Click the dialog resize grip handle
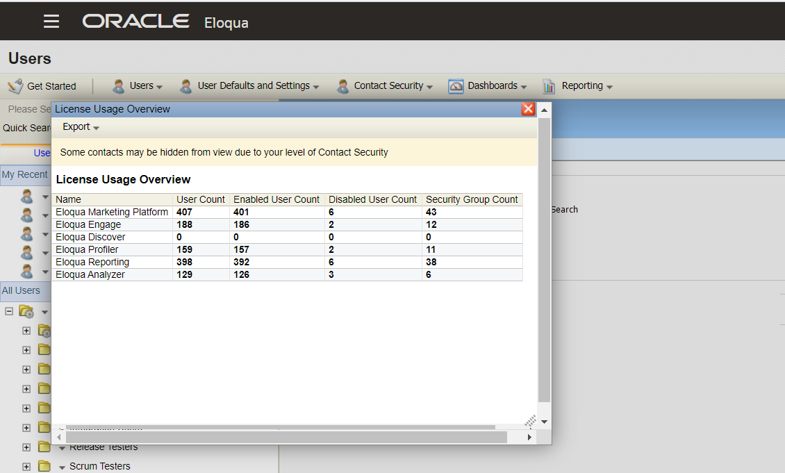This screenshot has height=473, width=785. pyautogui.click(x=530, y=421)
